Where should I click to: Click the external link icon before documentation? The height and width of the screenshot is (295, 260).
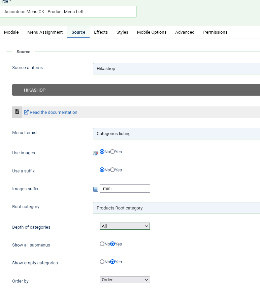(x=26, y=112)
